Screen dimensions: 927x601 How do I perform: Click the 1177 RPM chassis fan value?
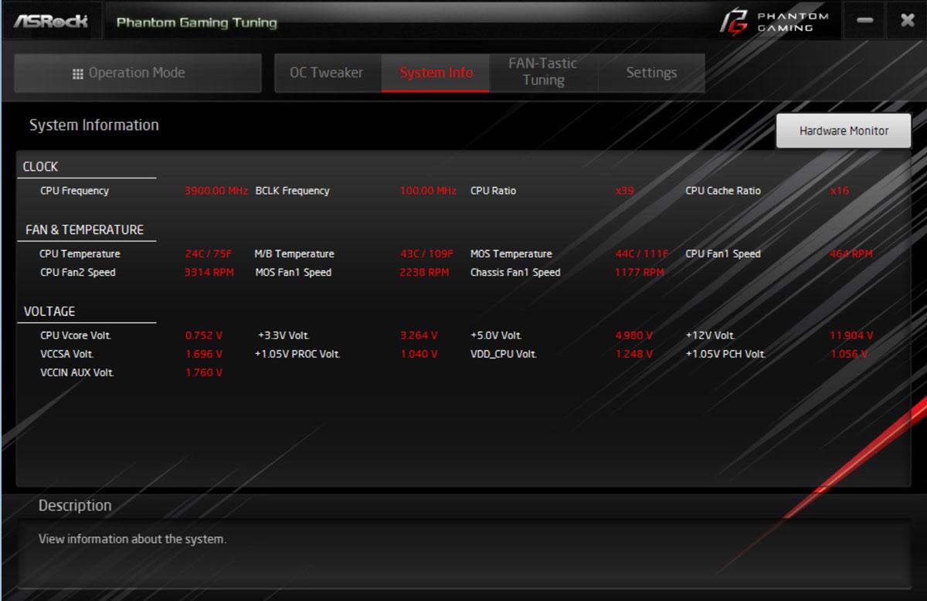click(640, 273)
